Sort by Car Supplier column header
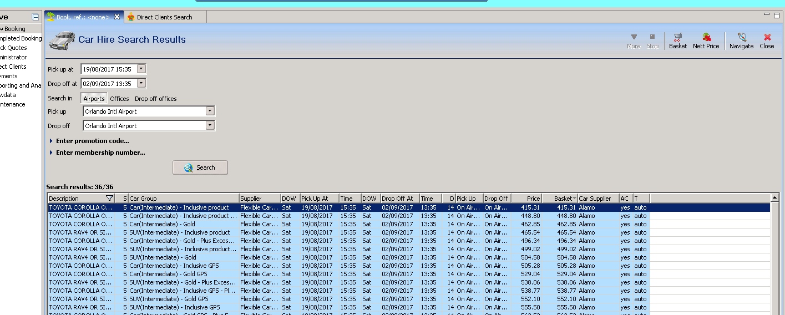Viewport: 785px width, 315px height. (x=599, y=199)
